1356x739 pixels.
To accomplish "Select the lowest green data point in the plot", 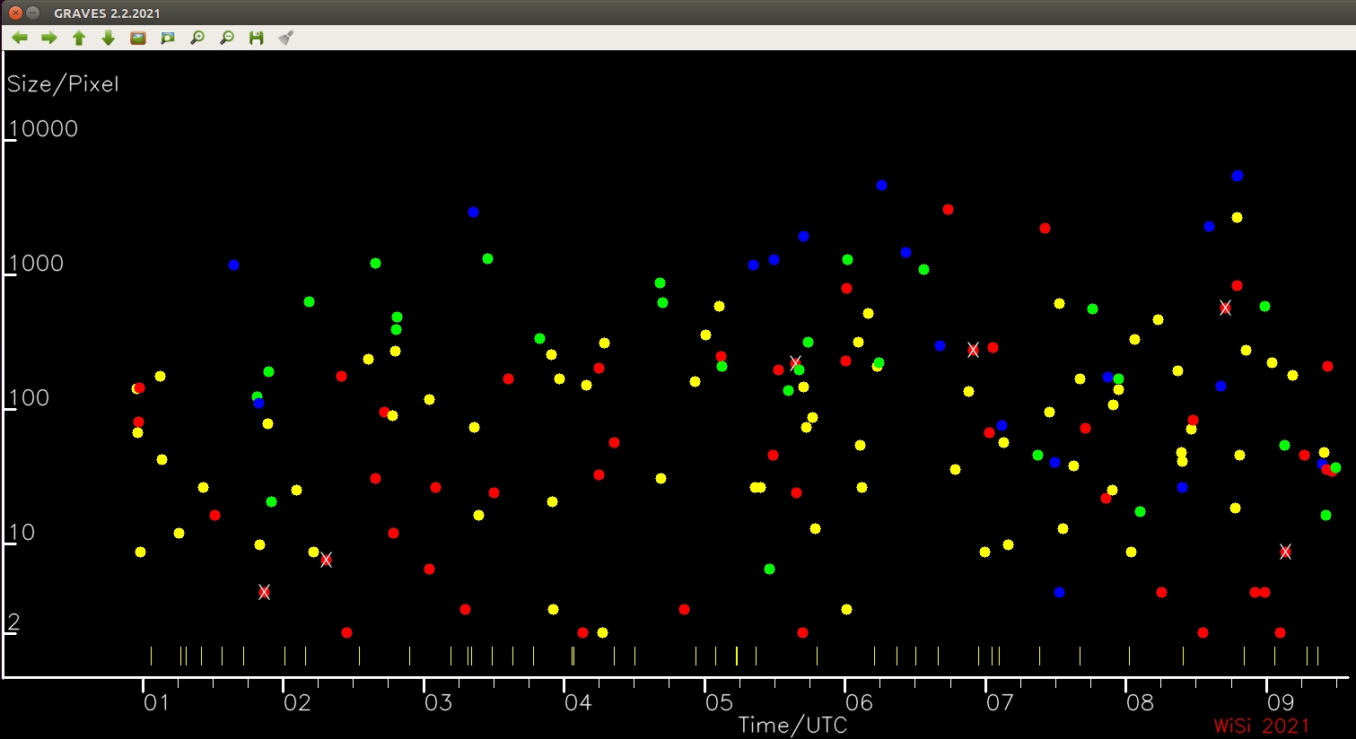I will [769, 569].
